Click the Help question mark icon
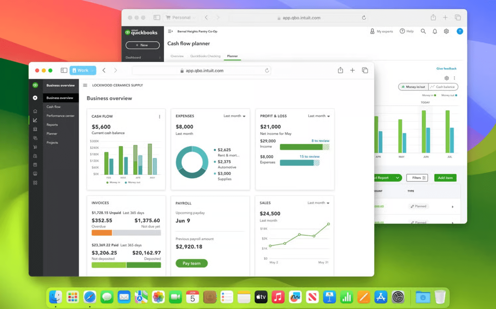 [402, 31]
